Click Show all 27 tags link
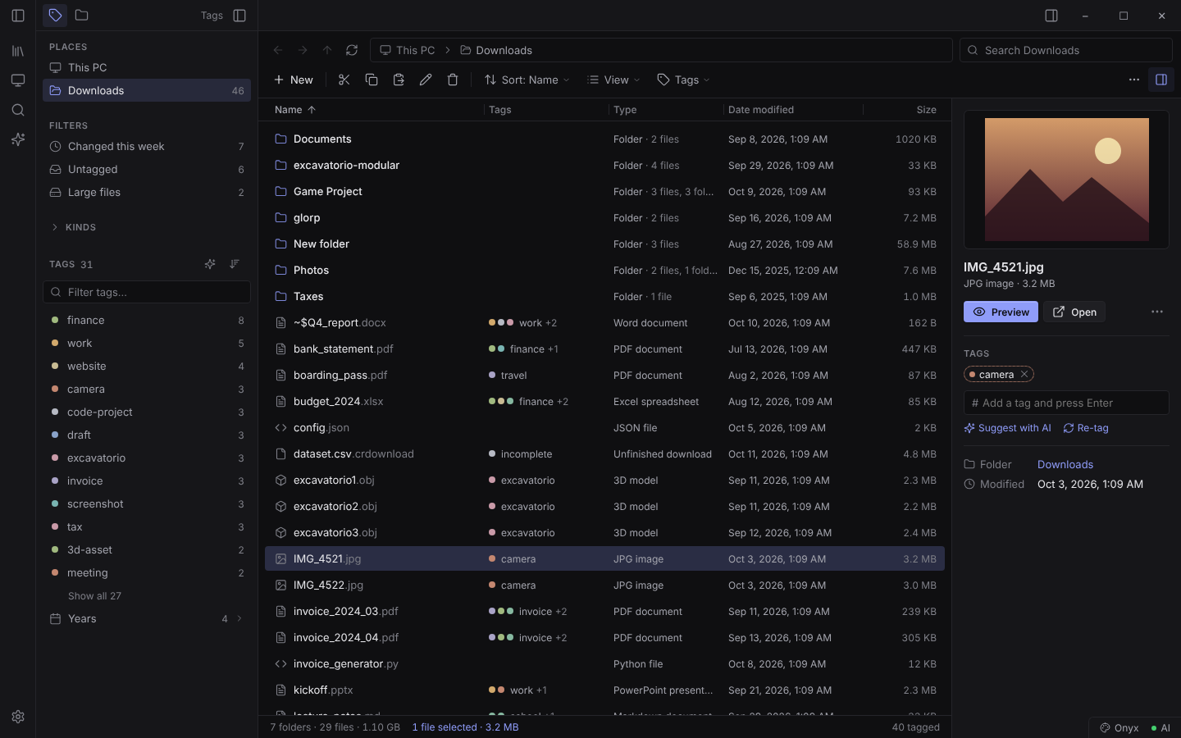Image resolution: width=1181 pixels, height=738 pixels. click(94, 596)
